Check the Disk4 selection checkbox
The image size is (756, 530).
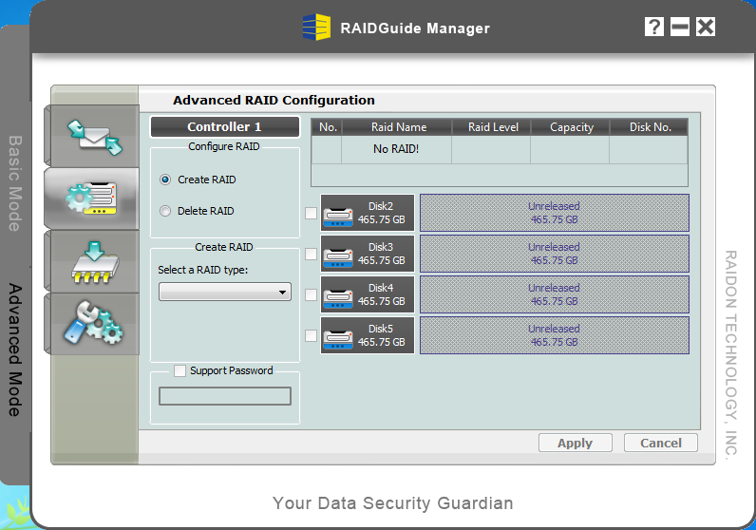(x=312, y=294)
